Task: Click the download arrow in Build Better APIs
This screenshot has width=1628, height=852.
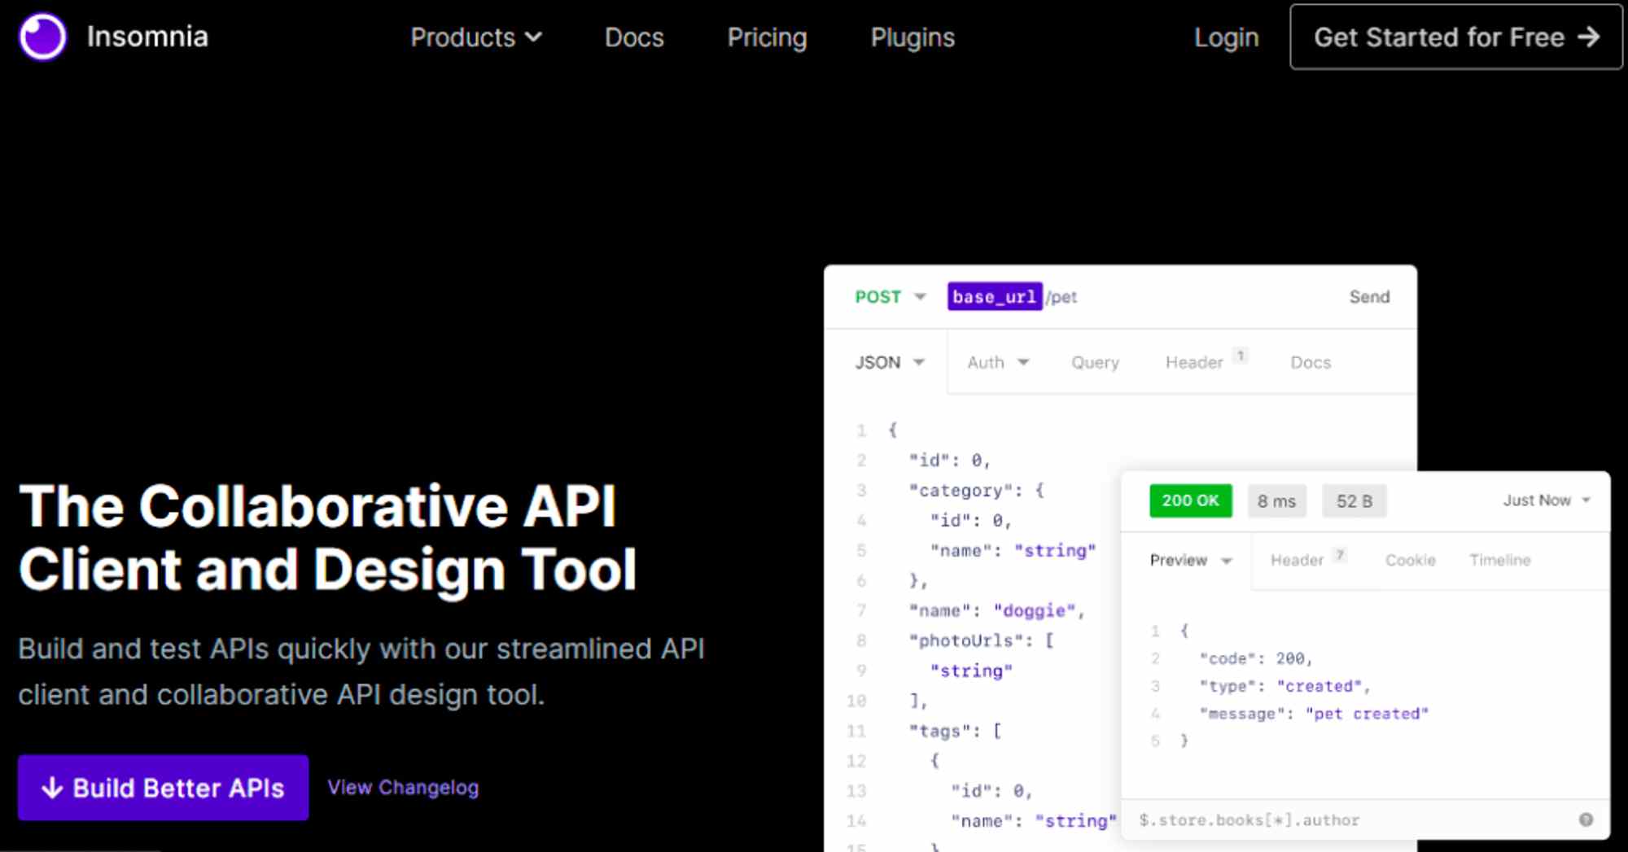Action: 52,788
